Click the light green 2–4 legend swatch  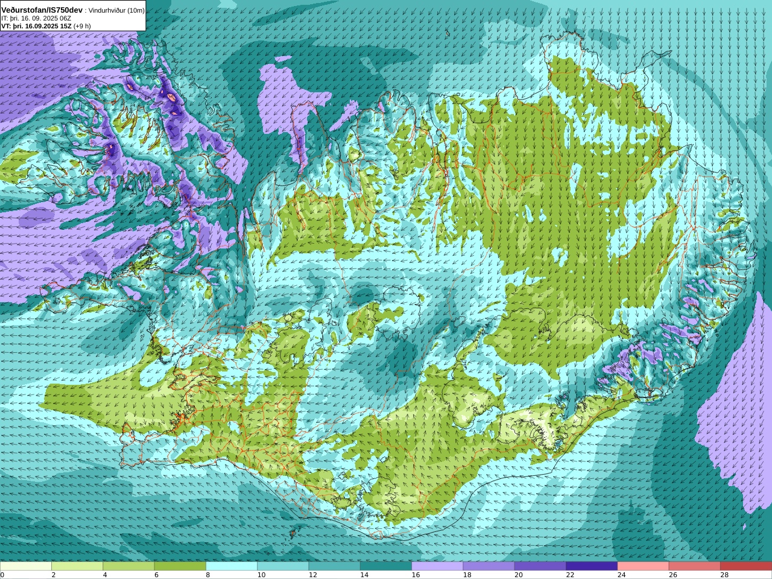(77, 566)
